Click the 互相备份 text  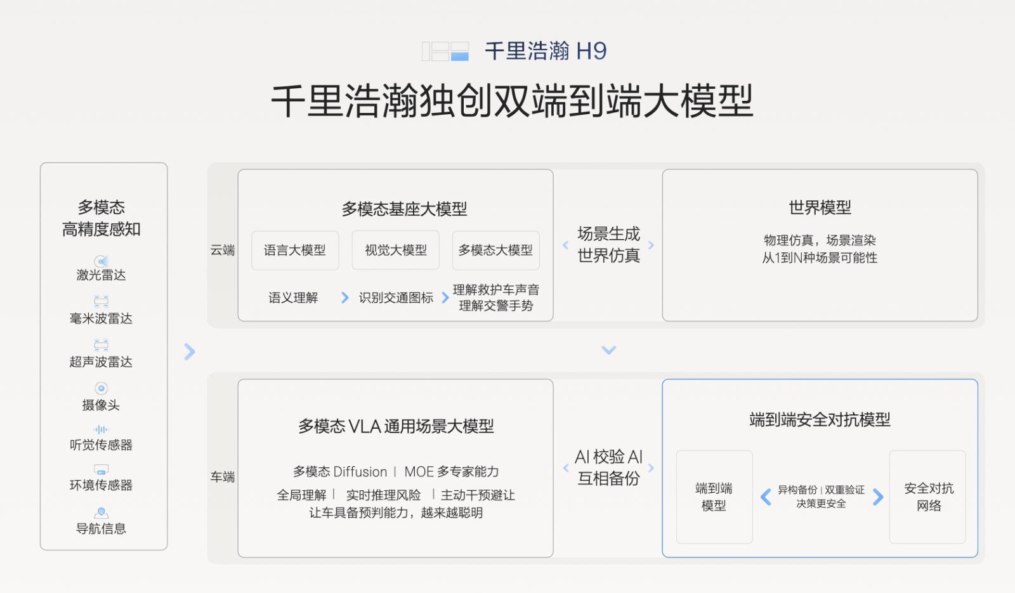(x=609, y=479)
